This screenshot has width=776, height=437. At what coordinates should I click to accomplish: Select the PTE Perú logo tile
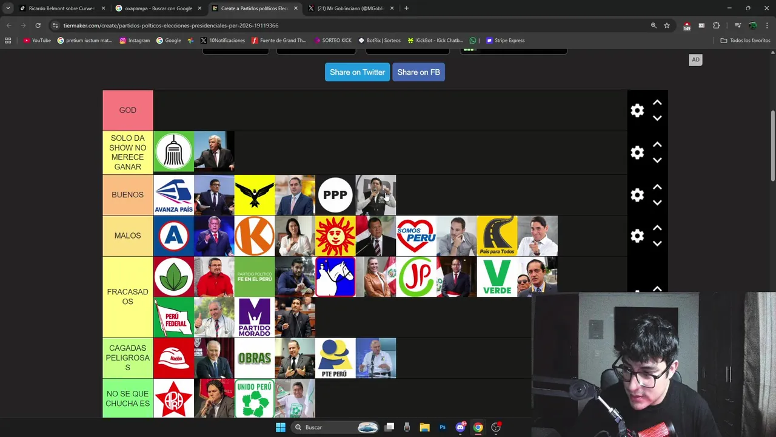[x=335, y=358]
